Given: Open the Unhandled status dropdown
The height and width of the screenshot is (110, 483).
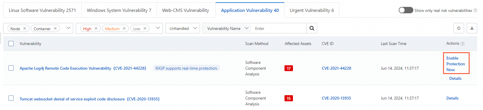Looking at the screenshot, I should [x=183, y=28].
